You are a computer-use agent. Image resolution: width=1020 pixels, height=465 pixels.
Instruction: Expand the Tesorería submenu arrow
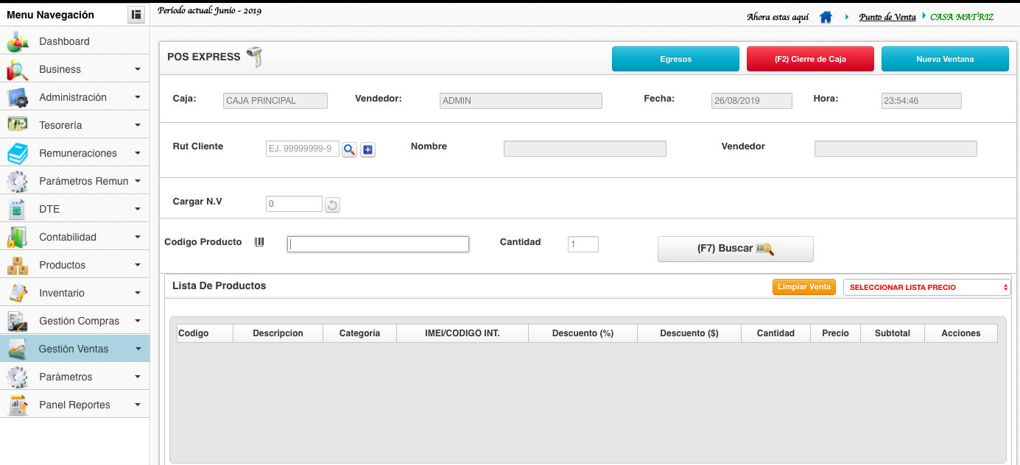tap(138, 125)
